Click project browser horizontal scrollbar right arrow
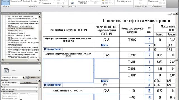The width and height of the screenshot is (179, 100). (37, 60)
